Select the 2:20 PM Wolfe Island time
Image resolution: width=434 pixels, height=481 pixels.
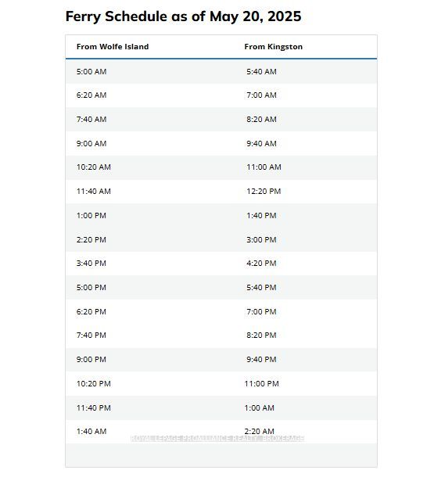tap(91, 240)
